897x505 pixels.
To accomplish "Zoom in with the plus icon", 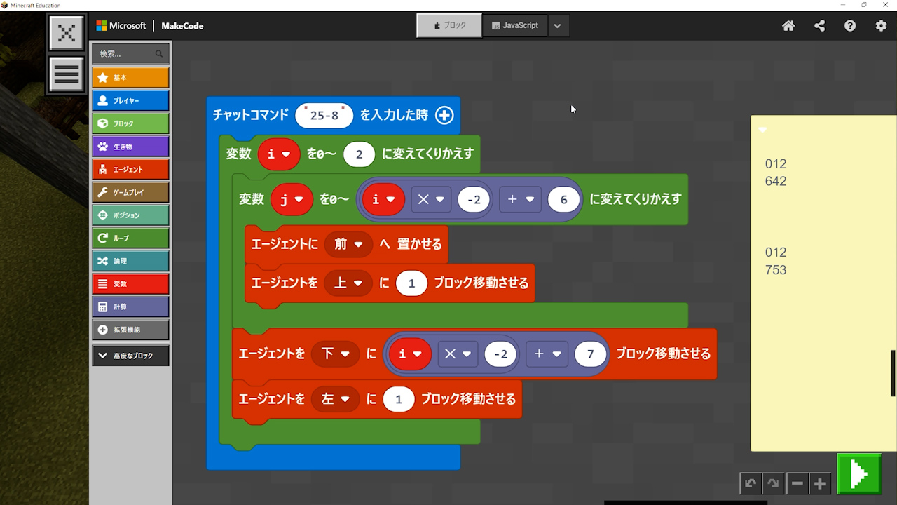I will pos(819,483).
